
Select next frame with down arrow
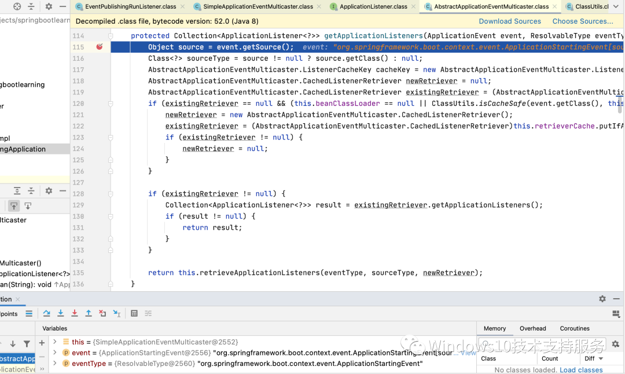(x=13, y=343)
